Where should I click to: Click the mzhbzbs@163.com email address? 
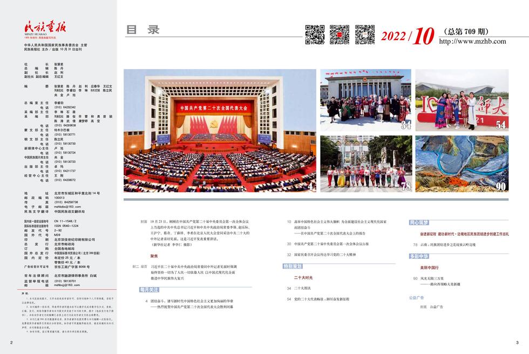tap(67, 206)
